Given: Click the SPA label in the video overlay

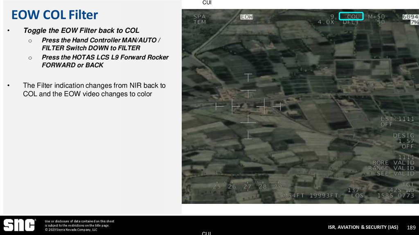Looking at the screenshot, I should click(x=200, y=16).
